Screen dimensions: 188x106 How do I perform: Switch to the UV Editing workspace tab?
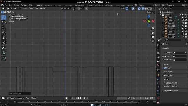(68, 5)
